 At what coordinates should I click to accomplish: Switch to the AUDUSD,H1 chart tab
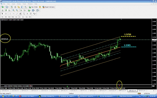tap(15, 91)
